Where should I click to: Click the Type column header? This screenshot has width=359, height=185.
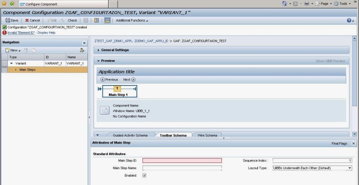26,57
